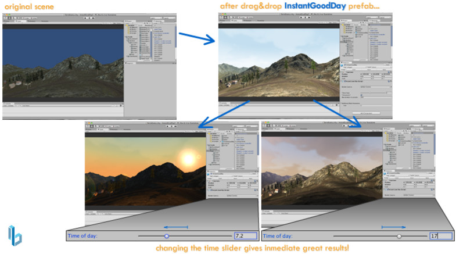This screenshot has height=254, width=456.
Task: Click bottom button in after drag&drop inspector
Action: point(366,113)
